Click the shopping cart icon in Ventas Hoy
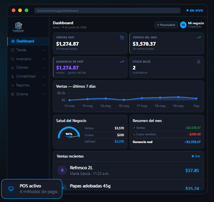This screenshot has height=202, width=214. tap(122, 38)
